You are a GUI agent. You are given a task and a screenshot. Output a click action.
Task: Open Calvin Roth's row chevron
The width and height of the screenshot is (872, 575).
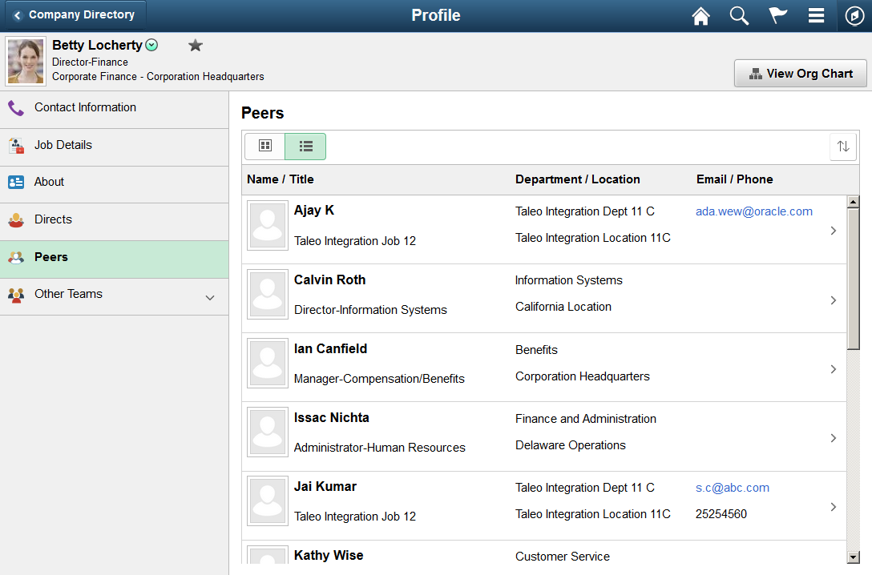(x=833, y=300)
